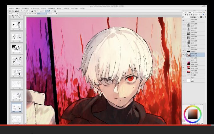214x134 pixels.
Task: Open the mostly black manga page thumbnail
Action: [x=16, y=49]
